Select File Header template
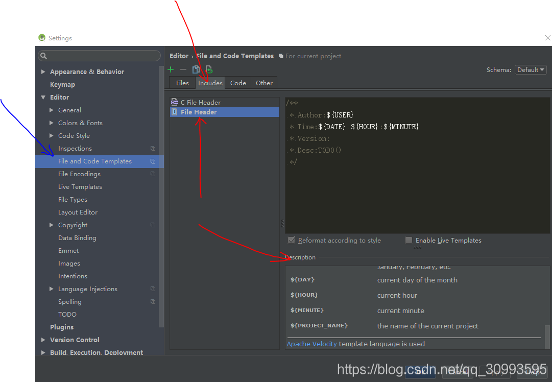This screenshot has width=552, height=382. click(225, 112)
